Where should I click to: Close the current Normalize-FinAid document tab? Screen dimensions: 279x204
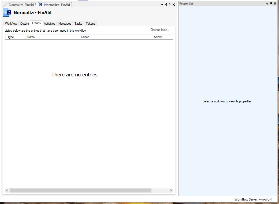[x=174, y=5]
